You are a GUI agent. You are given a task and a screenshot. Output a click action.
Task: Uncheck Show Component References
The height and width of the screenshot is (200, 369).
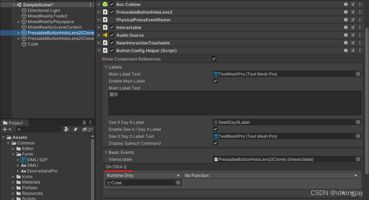pyautogui.click(x=214, y=59)
